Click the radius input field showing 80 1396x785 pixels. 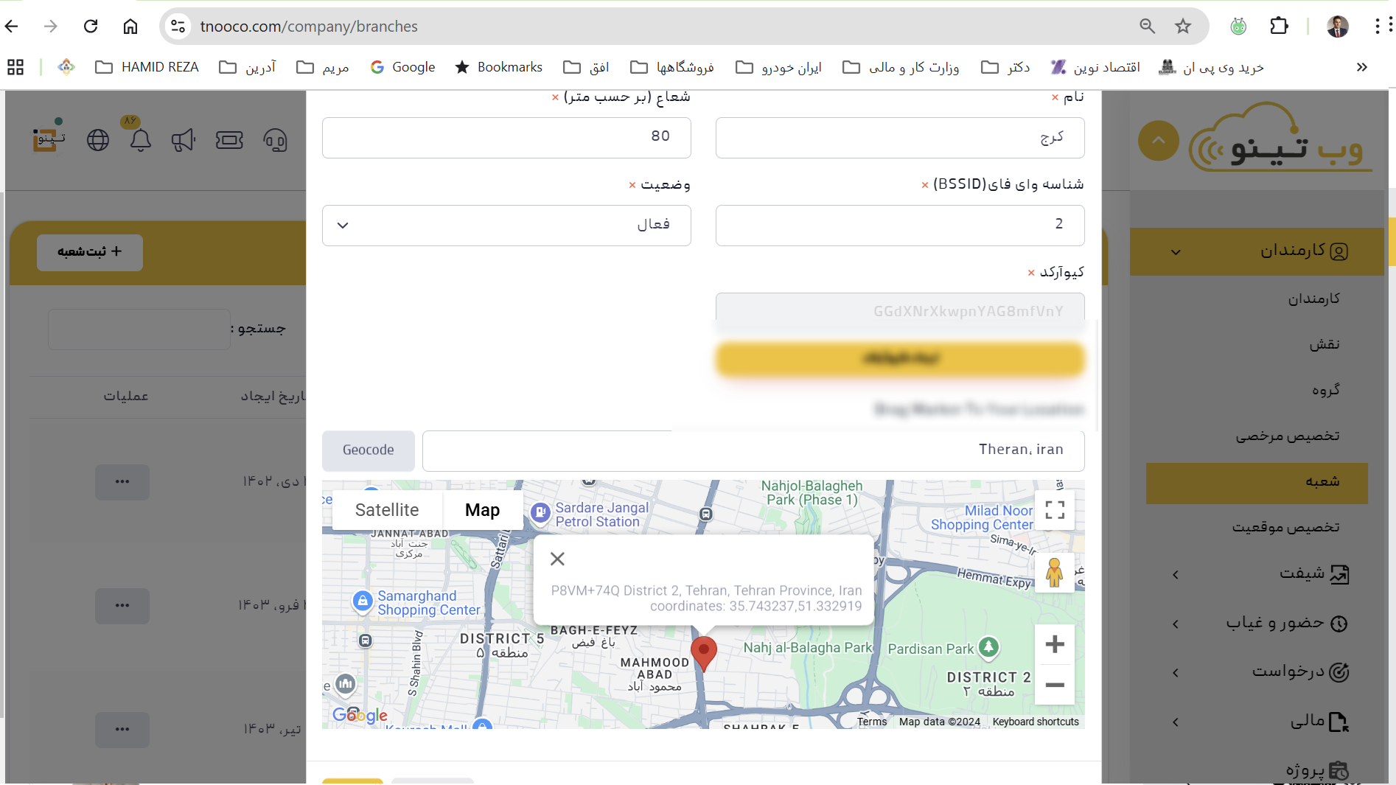point(506,138)
